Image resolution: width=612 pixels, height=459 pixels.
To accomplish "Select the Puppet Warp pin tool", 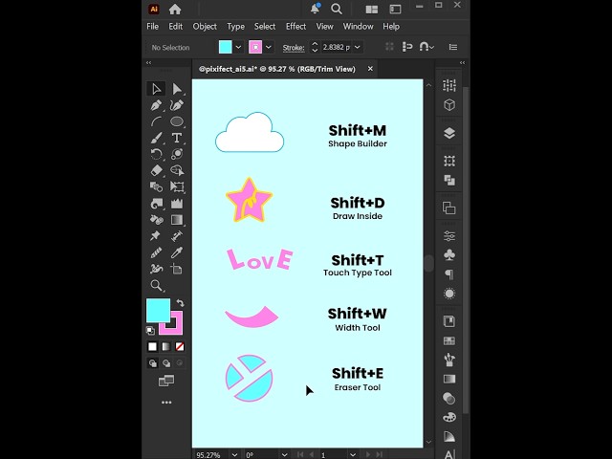I will 156,236.
